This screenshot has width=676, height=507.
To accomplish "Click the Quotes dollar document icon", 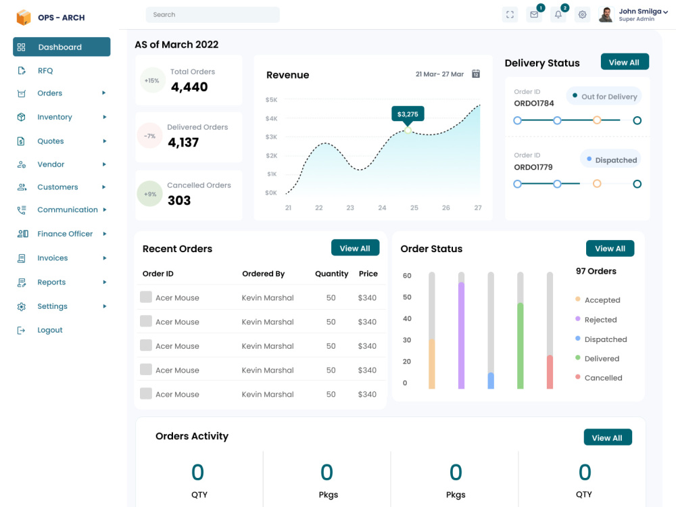I will pyautogui.click(x=21, y=141).
